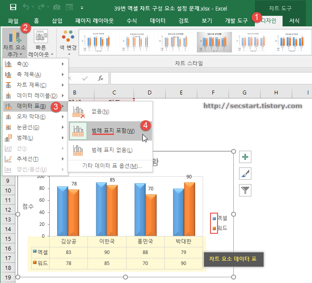Open the 빠른 레이아웃 dropdown
The image size is (312, 283).
pos(41,43)
